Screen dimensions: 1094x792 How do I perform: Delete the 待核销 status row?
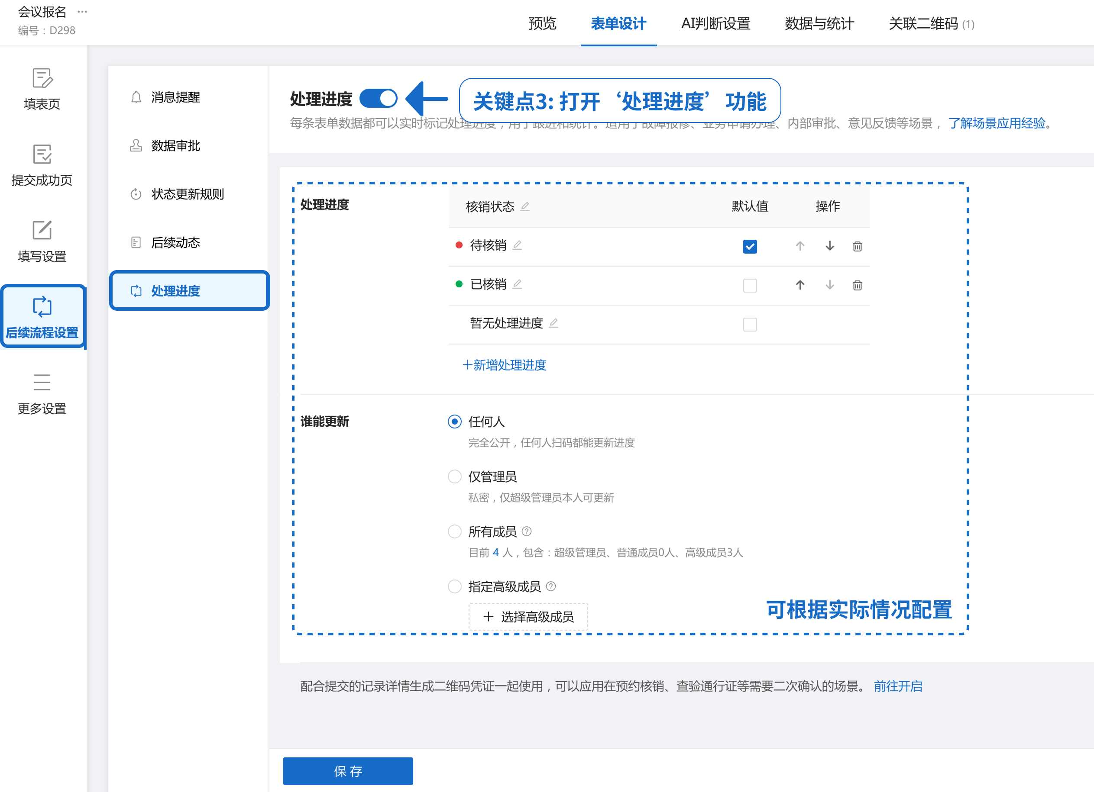(857, 246)
